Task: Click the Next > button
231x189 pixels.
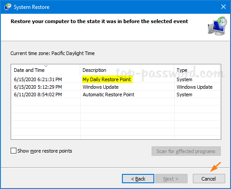Action: (171, 179)
